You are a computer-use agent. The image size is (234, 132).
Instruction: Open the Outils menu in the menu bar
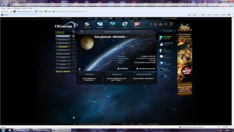click(x=30, y=8)
